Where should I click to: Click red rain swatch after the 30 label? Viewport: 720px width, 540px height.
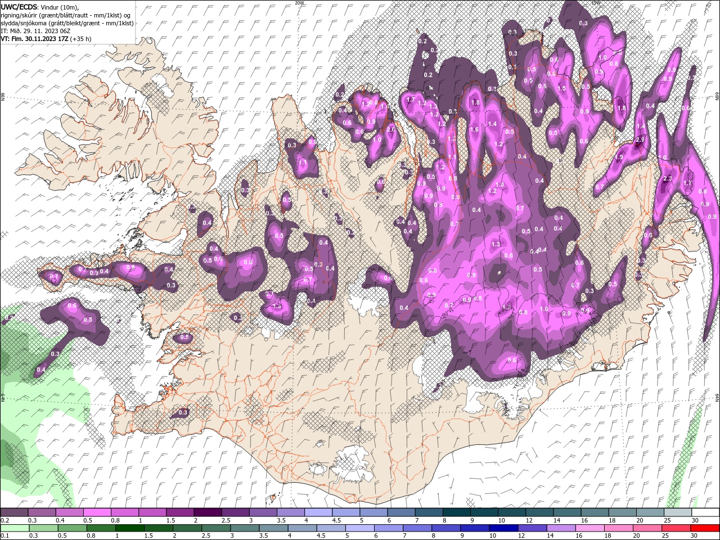705,528
